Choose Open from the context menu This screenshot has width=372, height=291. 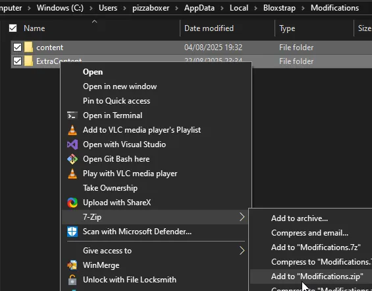tap(156, 72)
